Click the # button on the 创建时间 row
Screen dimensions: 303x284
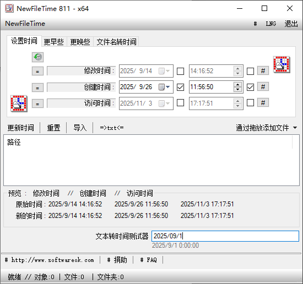[x=263, y=87]
